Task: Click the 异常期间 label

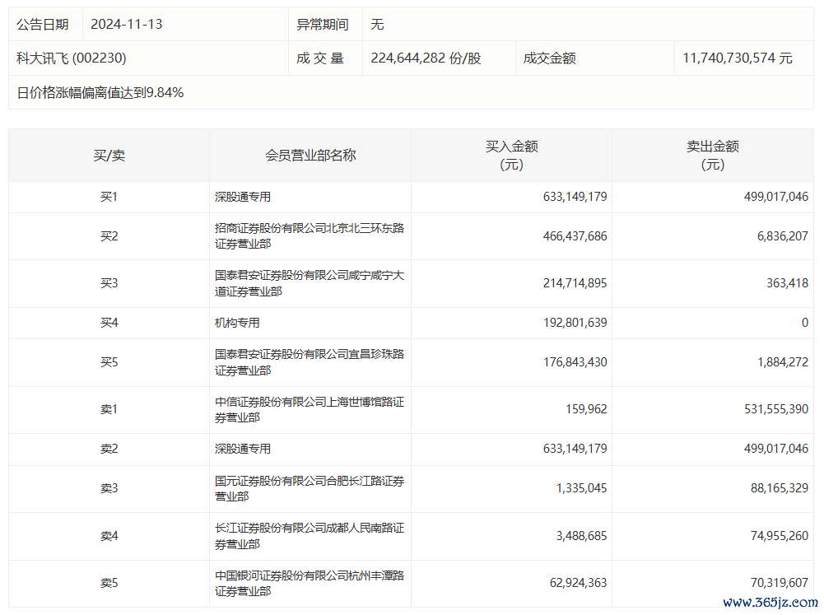Action: (322, 24)
